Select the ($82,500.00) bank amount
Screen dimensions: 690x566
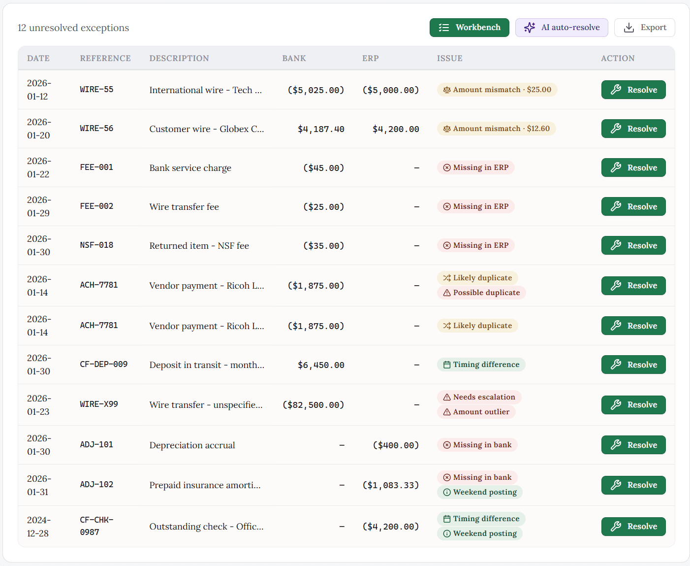coord(313,405)
